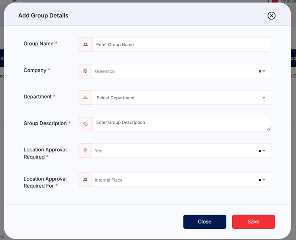
Task: Close dialog with circled X icon
Action: (271, 16)
